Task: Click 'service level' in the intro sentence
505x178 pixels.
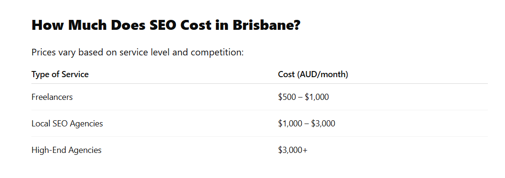Action: [145, 52]
